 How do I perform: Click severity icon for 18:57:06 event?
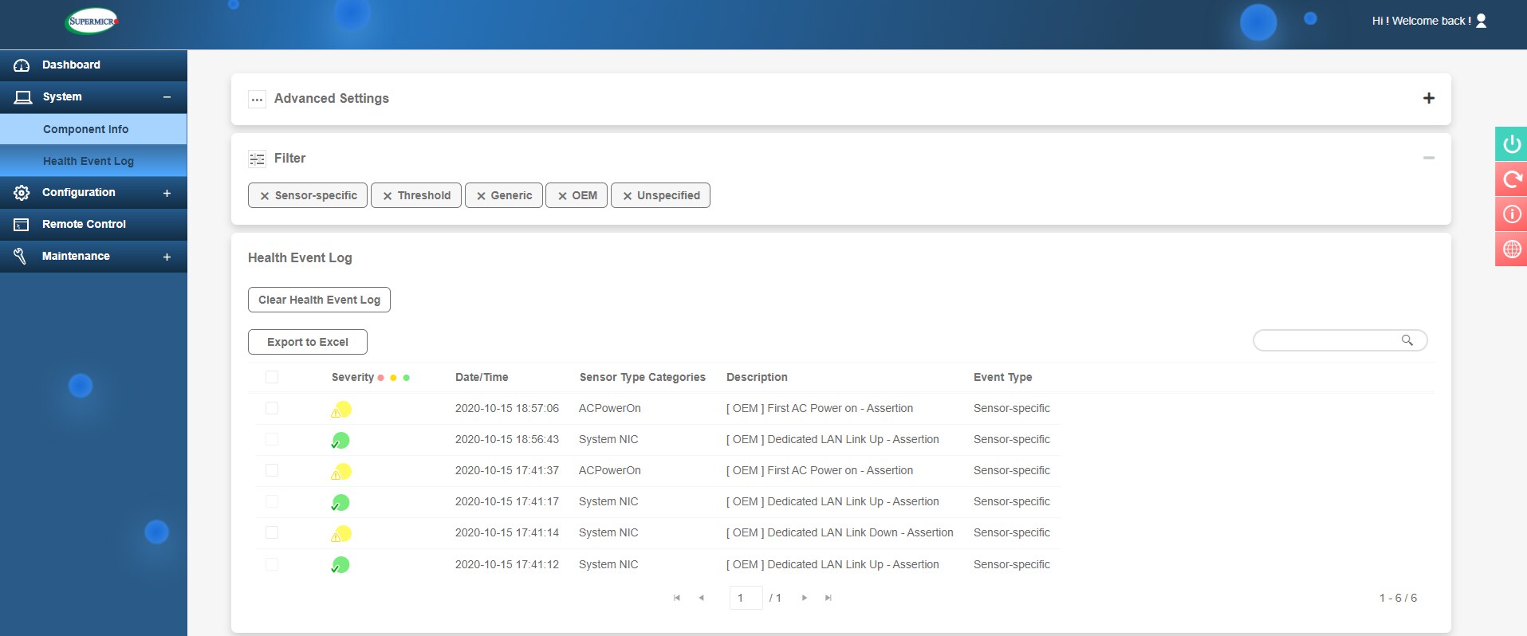(x=341, y=410)
